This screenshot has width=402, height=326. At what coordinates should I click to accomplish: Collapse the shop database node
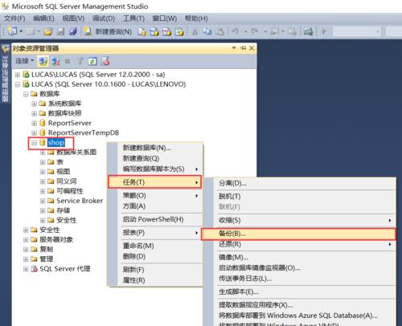[34, 143]
